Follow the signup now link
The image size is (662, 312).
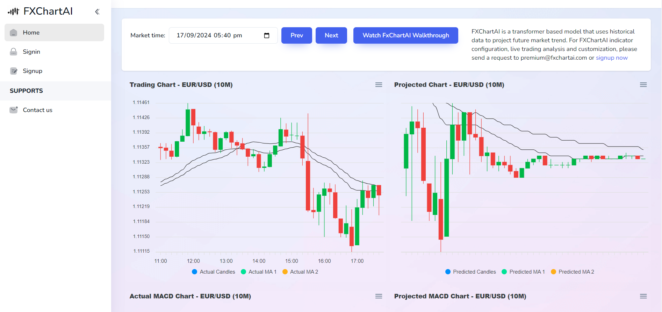[611, 58]
